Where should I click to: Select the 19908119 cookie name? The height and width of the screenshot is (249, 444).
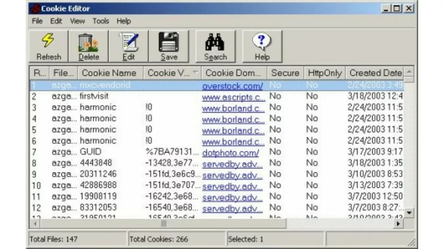(98, 196)
